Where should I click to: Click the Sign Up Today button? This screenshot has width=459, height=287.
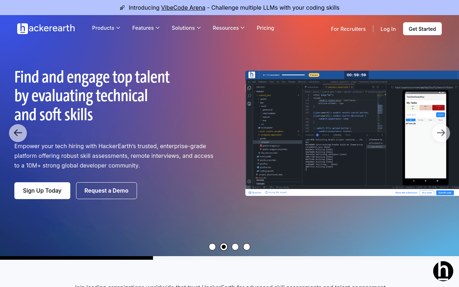point(42,190)
